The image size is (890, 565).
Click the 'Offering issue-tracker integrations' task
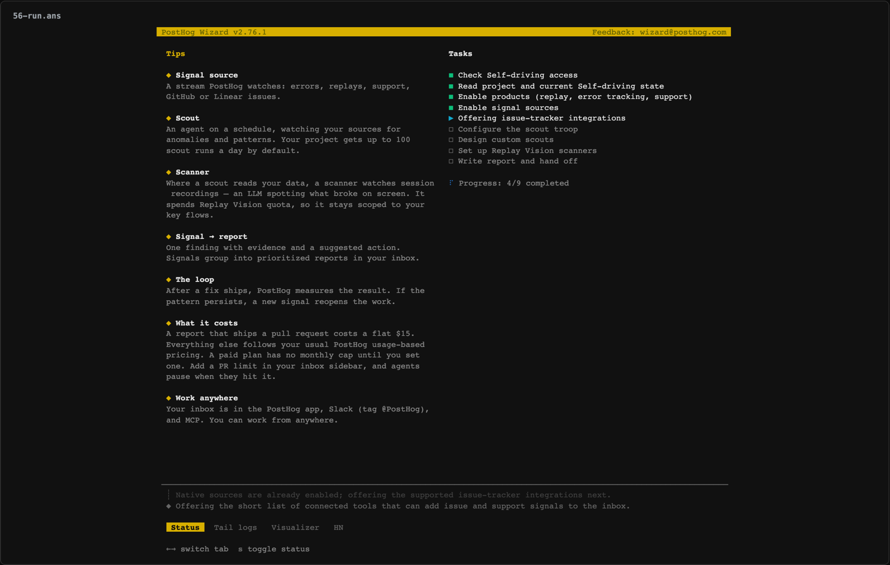(541, 119)
